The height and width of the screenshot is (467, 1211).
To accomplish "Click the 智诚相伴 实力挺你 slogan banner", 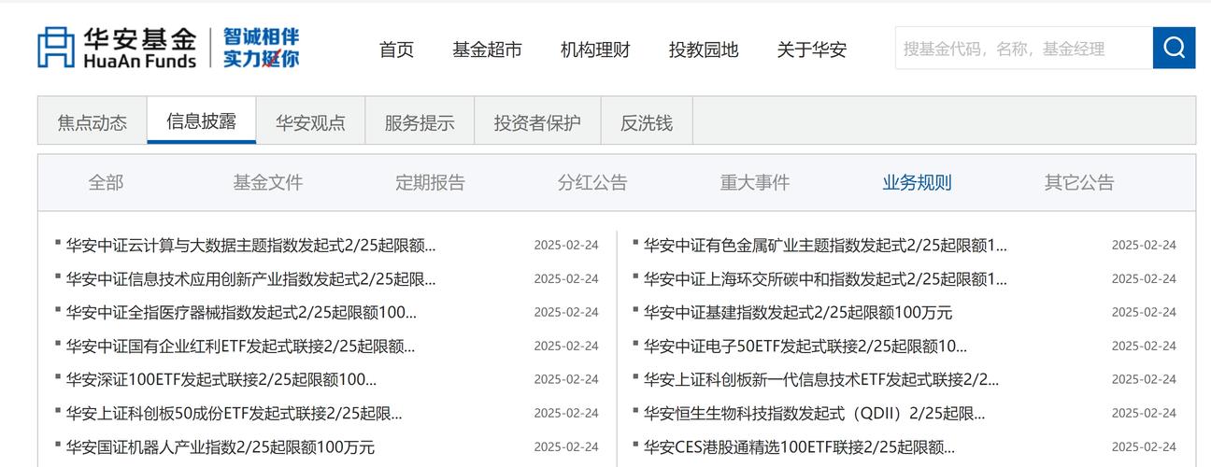I will (x=261, y=48).
